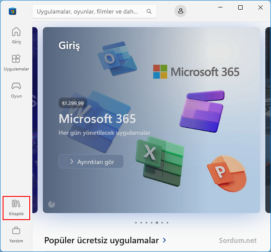
Task: Open the Microsoft 365 banner card
Action: click(x=151, y=120)
